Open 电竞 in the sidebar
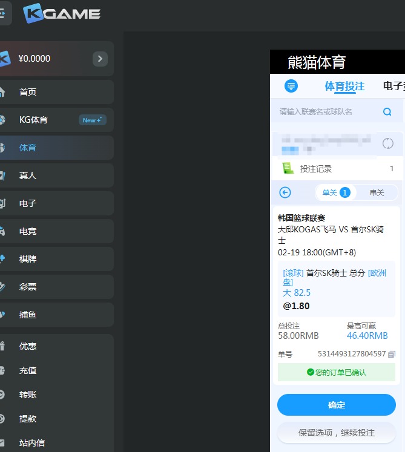This screenshot has height=452, width=405. [56, 231]
